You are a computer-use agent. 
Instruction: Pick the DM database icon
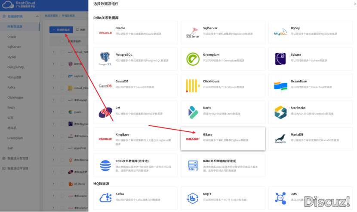click(105, 112)
